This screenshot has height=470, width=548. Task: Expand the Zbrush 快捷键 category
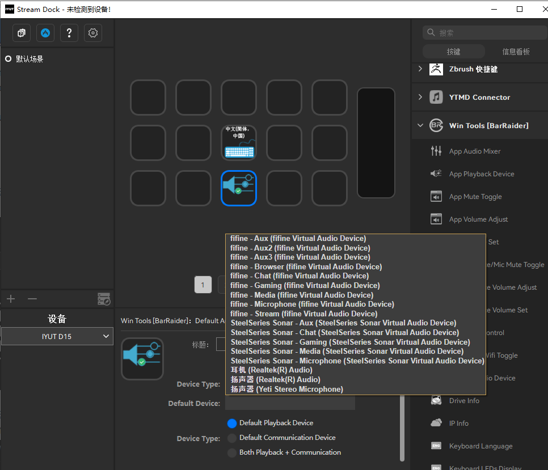click(420, 69)
